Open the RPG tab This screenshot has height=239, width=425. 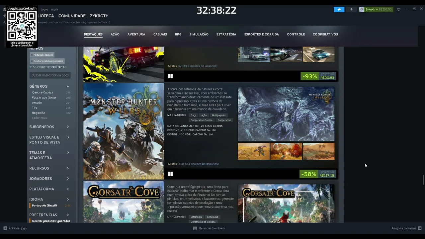(x=178, y=34)
